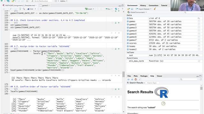Select the Environment tab
The height and width of the screenshot is (114, 204).
[132, 5]
